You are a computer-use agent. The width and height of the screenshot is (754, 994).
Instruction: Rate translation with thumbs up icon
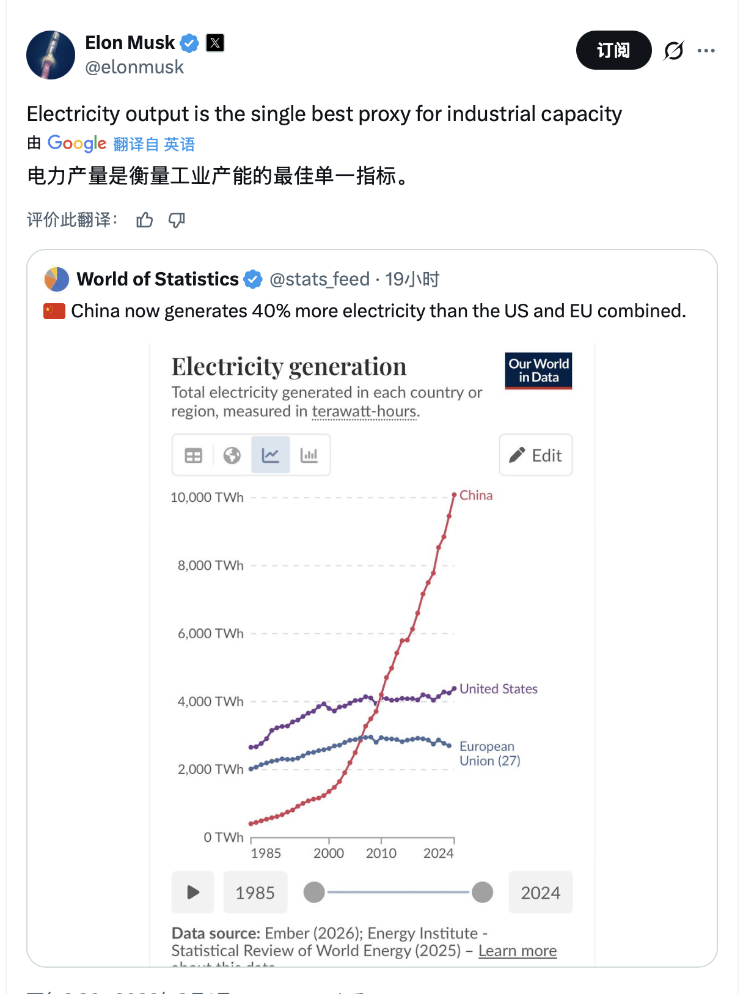(145, 220)
